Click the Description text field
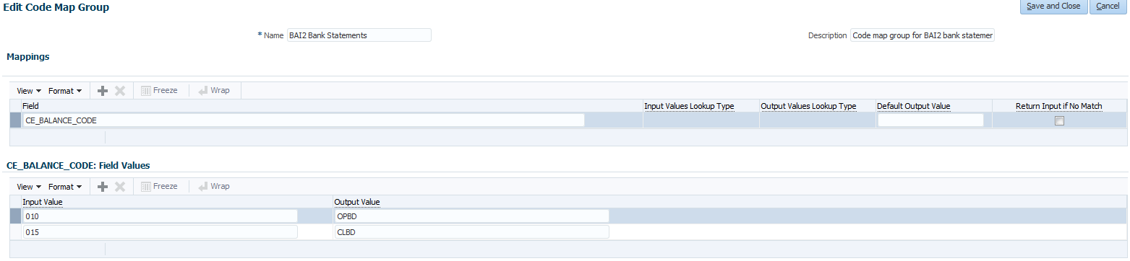Viewport: 1130px width, 261px height. 923,35
